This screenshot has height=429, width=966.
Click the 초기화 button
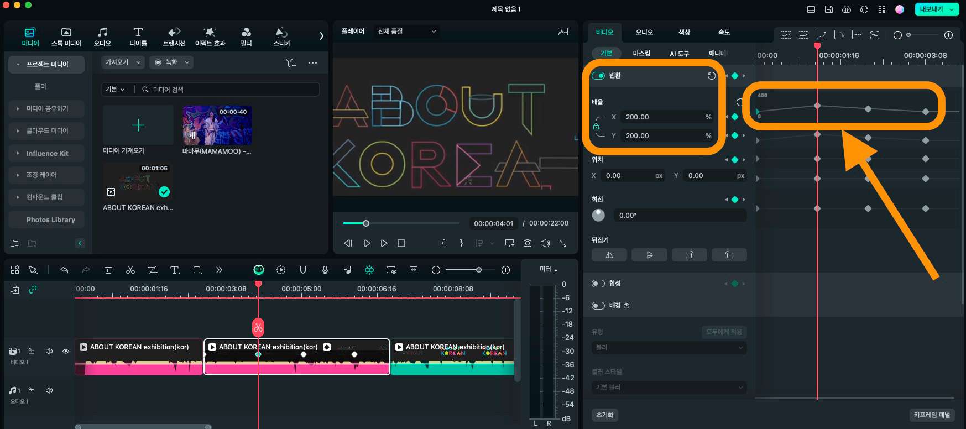click(x=605, y=415)
